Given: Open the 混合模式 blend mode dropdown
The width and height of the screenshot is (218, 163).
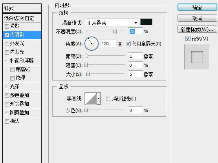Looking at the screenshot, I should [112, 22].
